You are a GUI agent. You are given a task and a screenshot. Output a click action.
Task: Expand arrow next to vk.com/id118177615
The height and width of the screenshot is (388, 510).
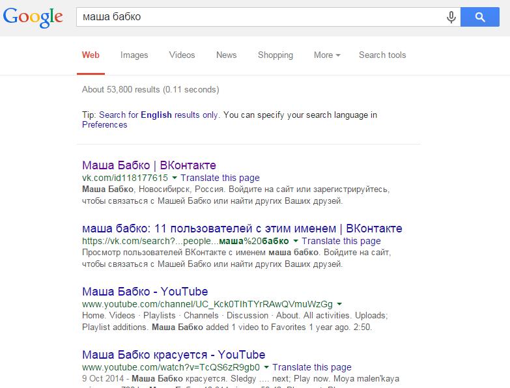coord(175,178)
